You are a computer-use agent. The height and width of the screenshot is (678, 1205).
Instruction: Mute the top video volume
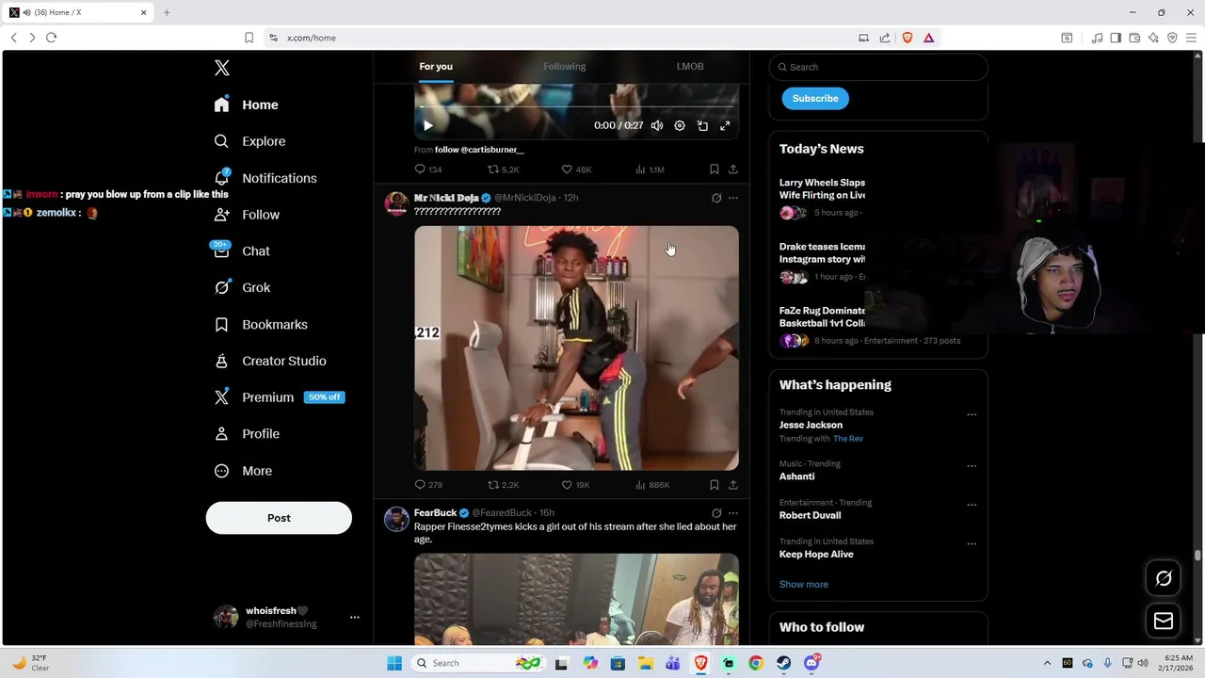[657, 125]
